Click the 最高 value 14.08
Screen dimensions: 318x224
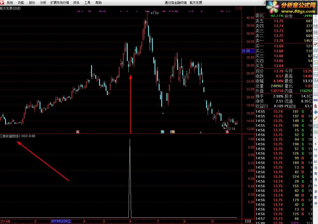[x=307, y=76]
